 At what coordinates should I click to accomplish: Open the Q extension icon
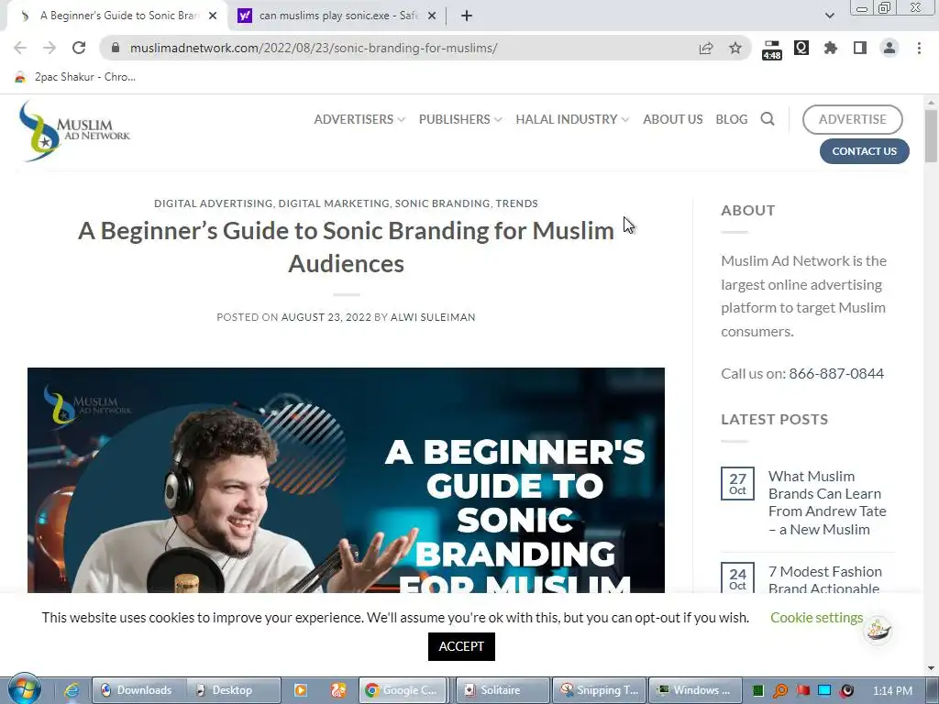[x=801, y=48]
